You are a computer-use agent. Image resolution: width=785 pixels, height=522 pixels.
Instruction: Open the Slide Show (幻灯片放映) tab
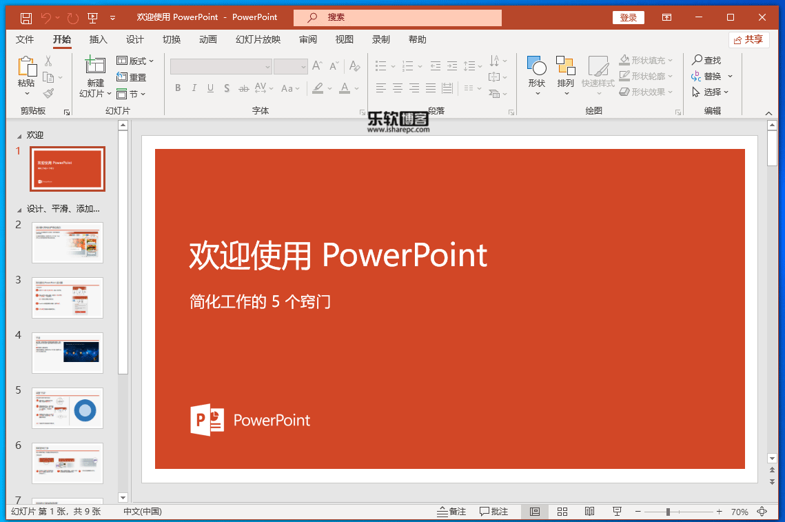click(258, 39)
